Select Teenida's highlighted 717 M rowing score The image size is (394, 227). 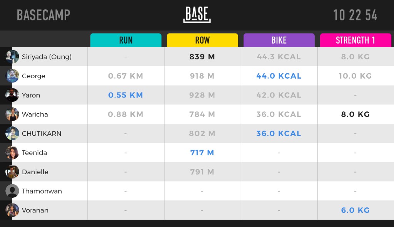click(202, 153)
